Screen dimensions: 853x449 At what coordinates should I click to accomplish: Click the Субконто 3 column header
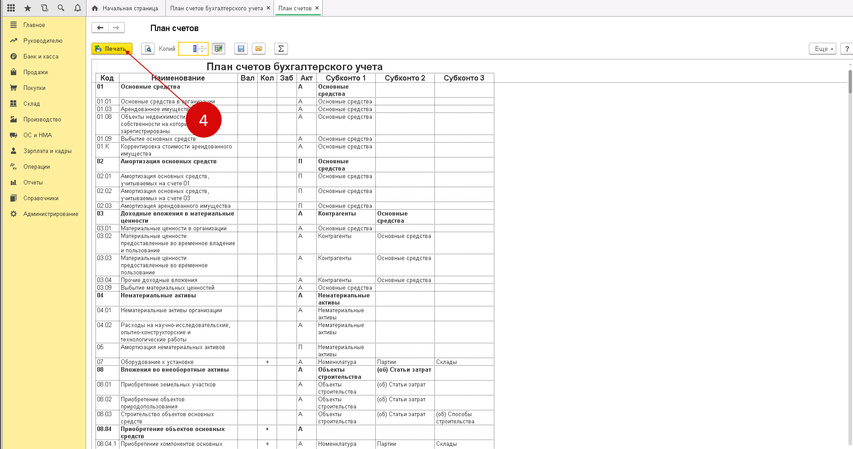(464, 78)
